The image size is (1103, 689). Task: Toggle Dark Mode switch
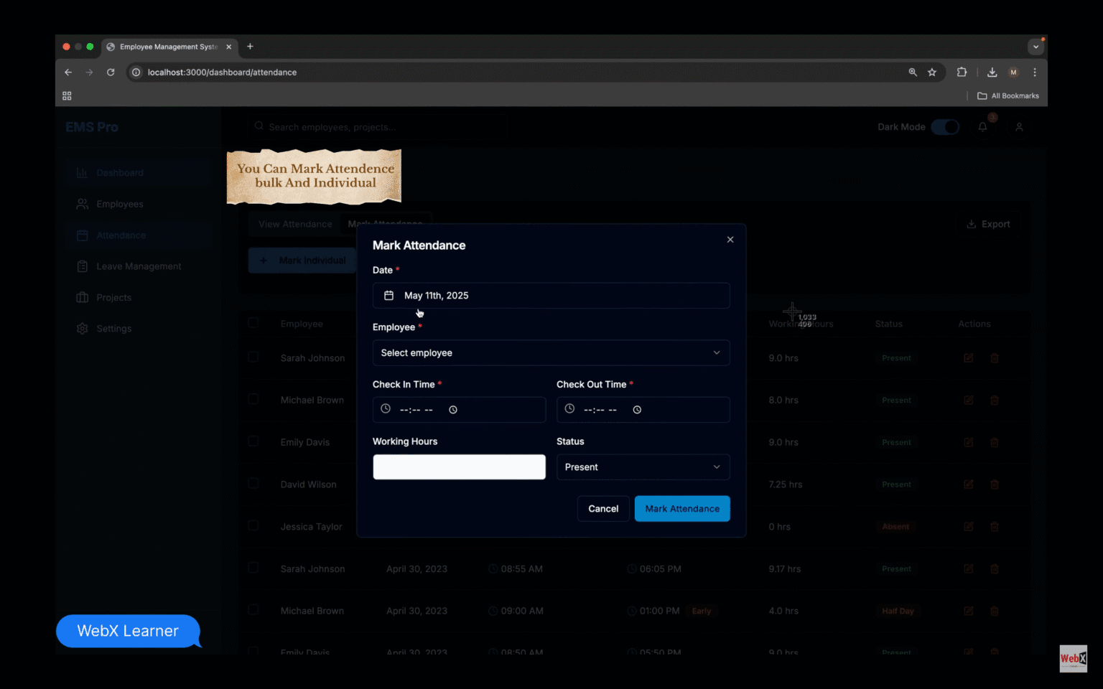coord(945,126)
